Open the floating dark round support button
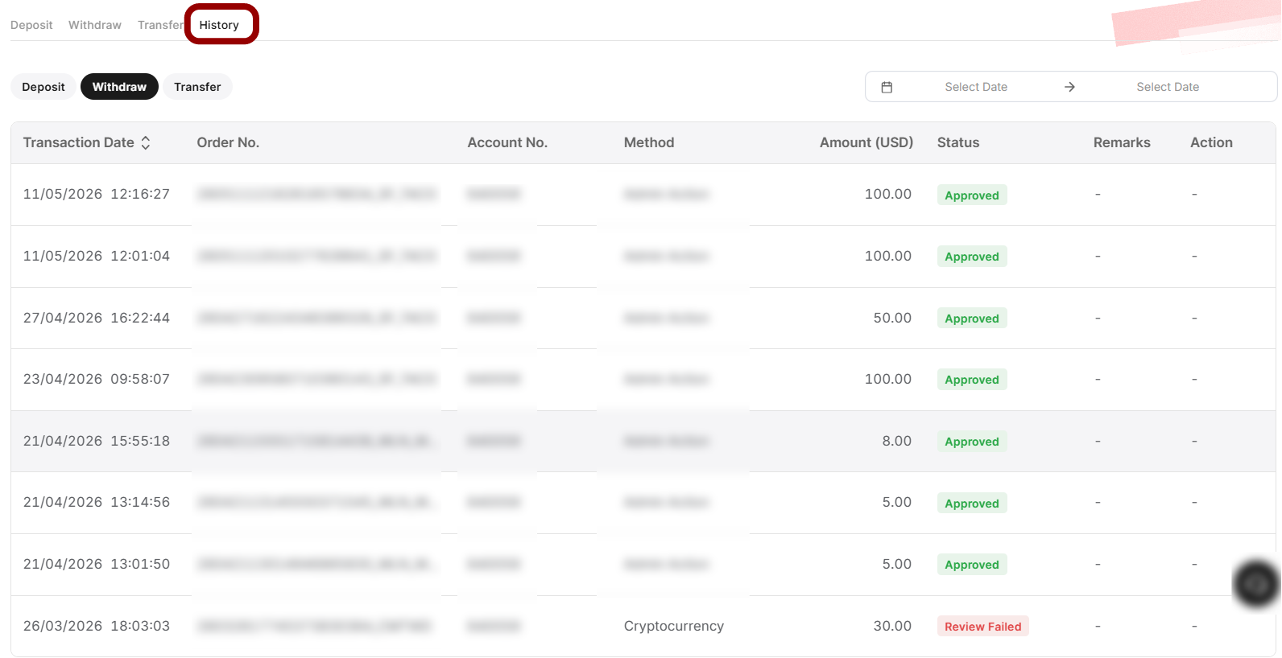 (1256, 584)
